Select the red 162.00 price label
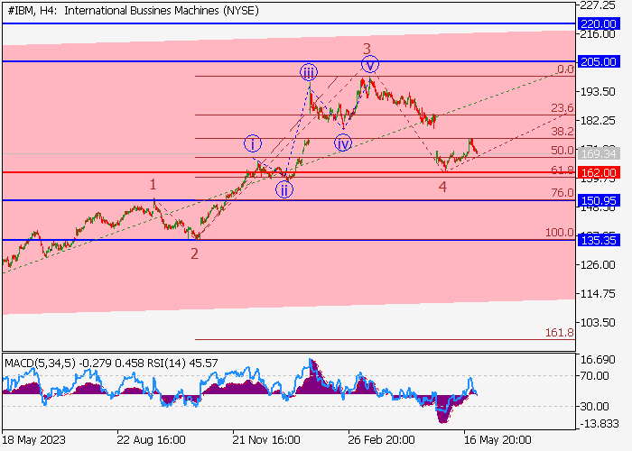Screen dimensions: 632x451 pos(599,173)
